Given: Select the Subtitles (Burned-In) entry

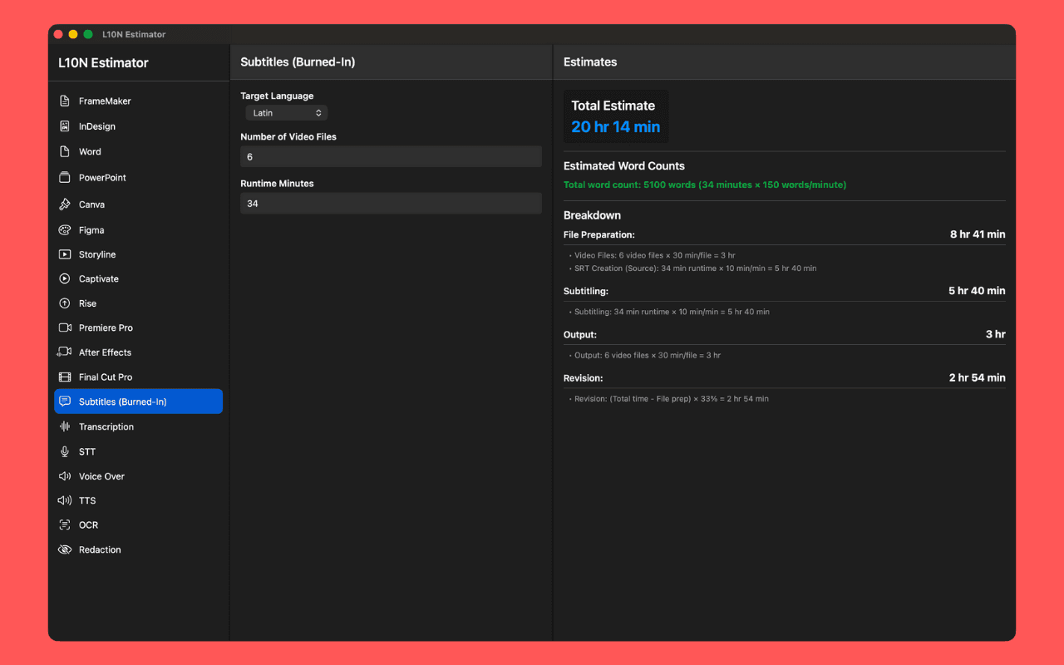Looking at the screenshot, I should point(121,401).
